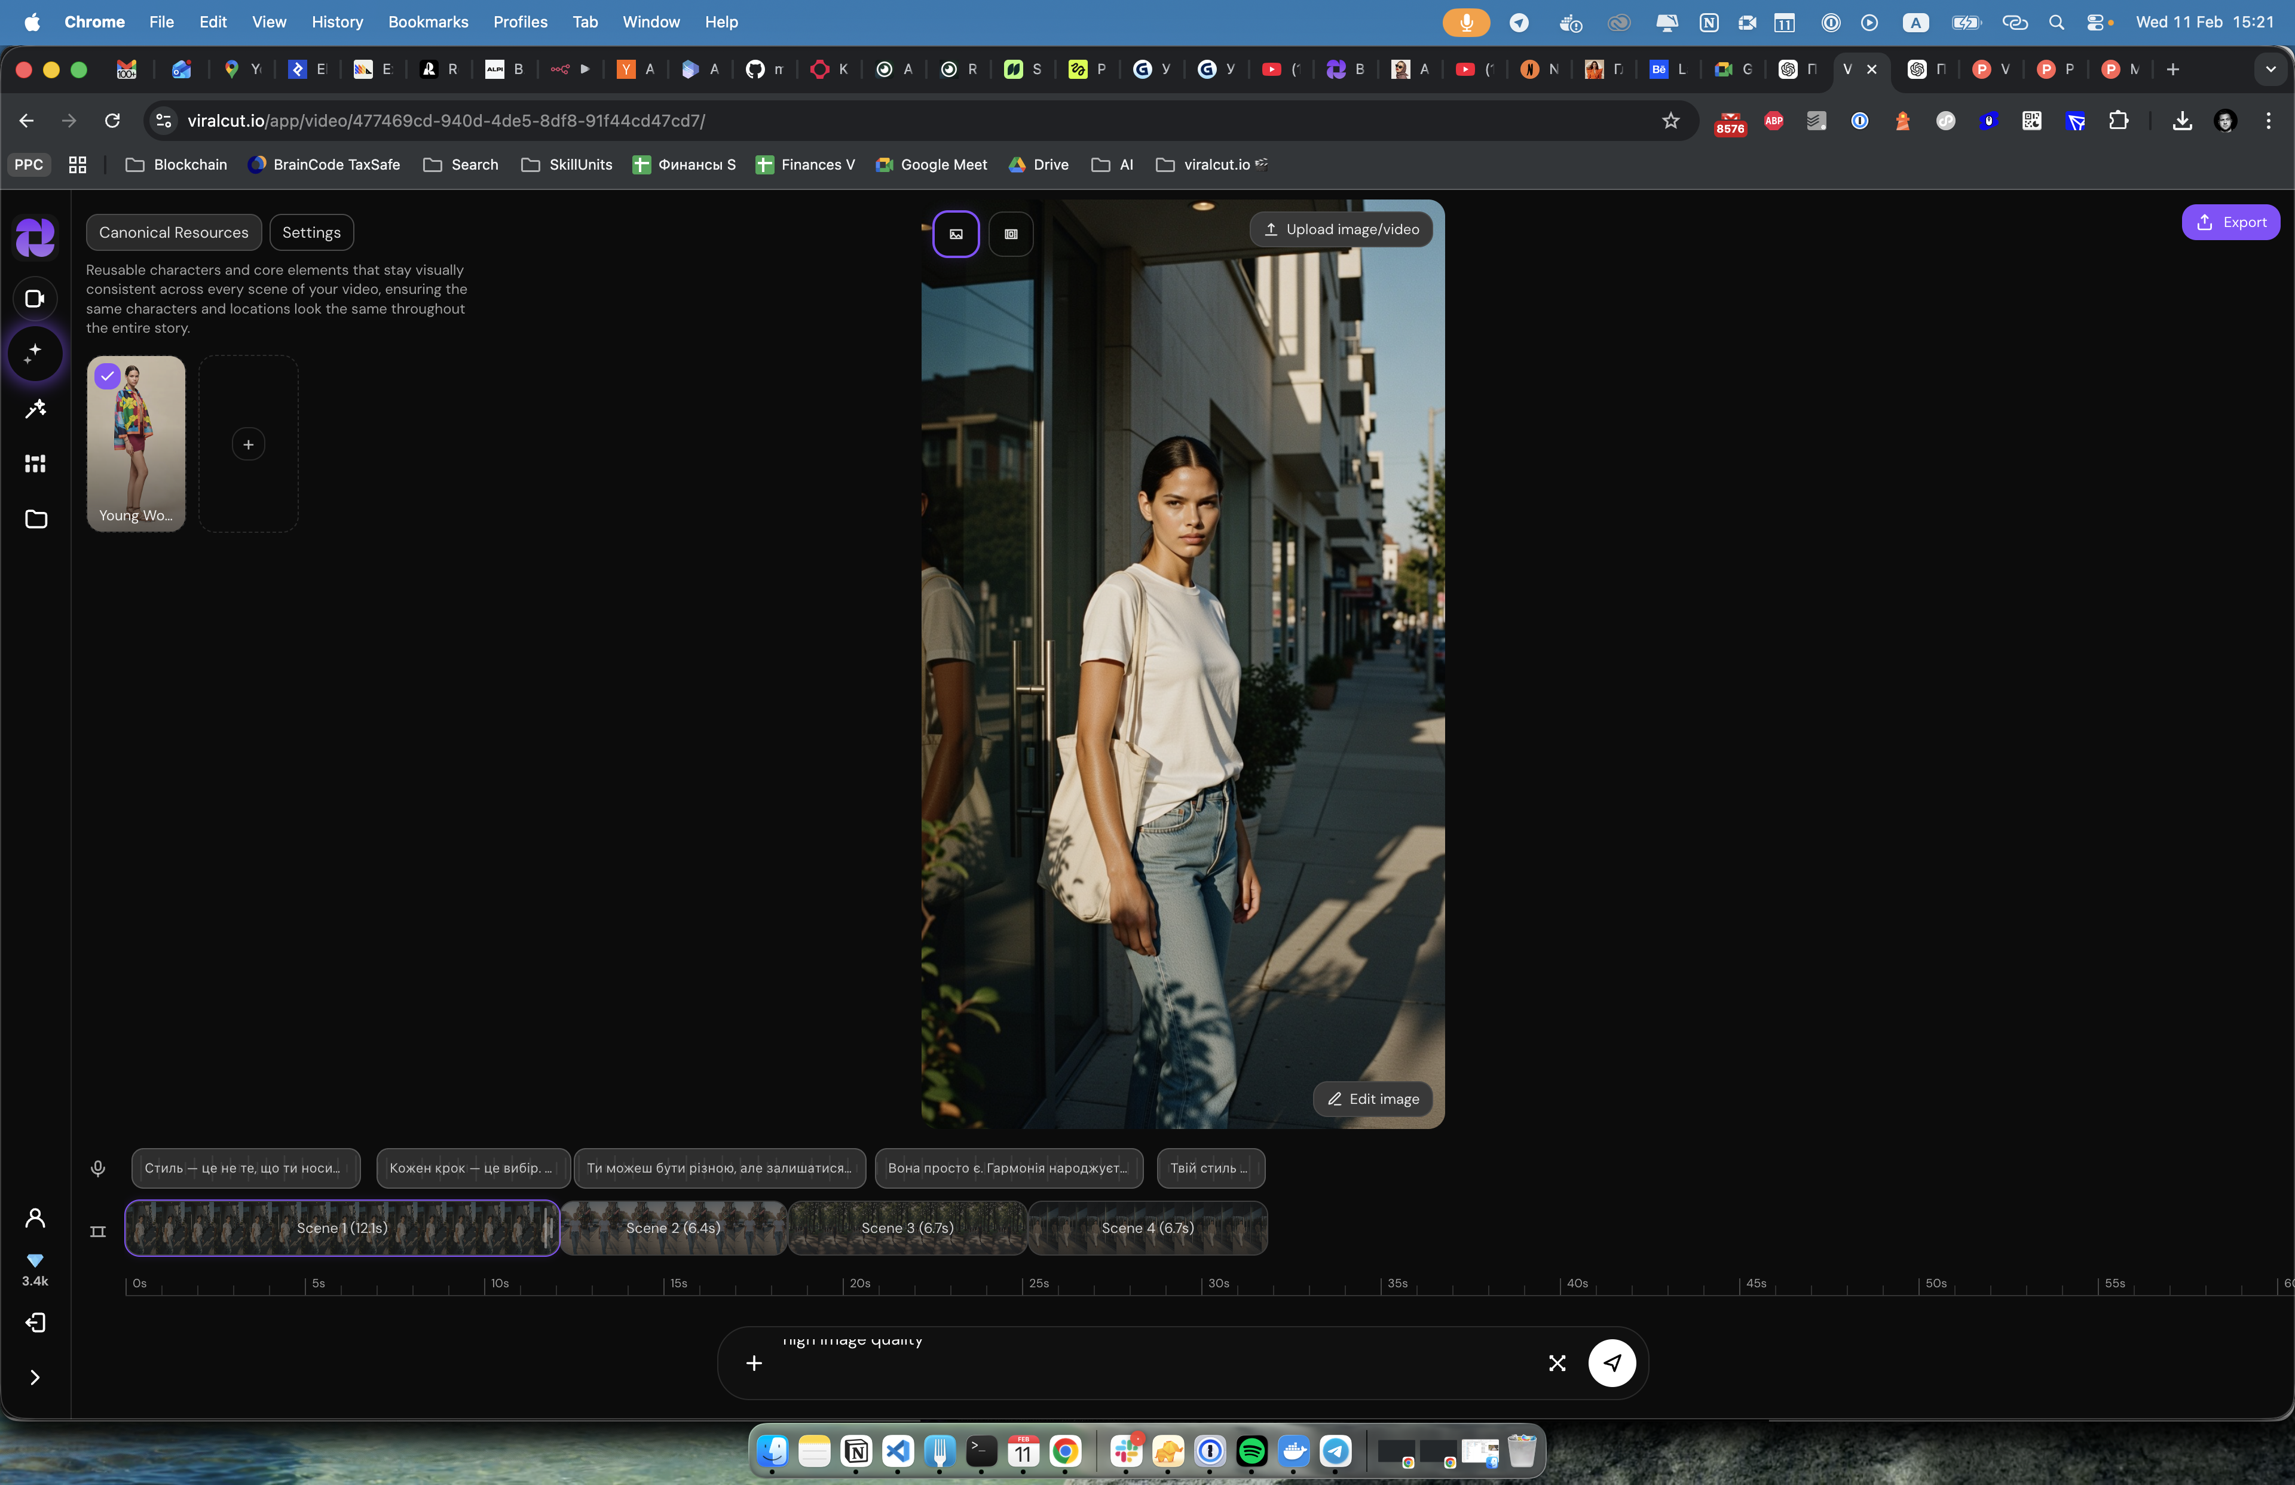Switch to image preview mode toggle

click(x=956, y=234)
